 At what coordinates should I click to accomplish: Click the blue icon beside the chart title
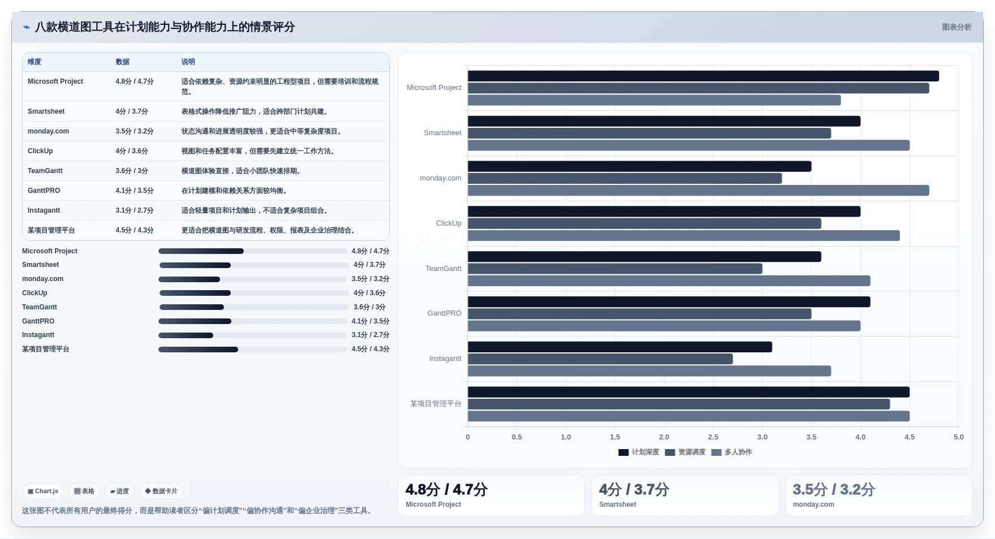(26, 27)
